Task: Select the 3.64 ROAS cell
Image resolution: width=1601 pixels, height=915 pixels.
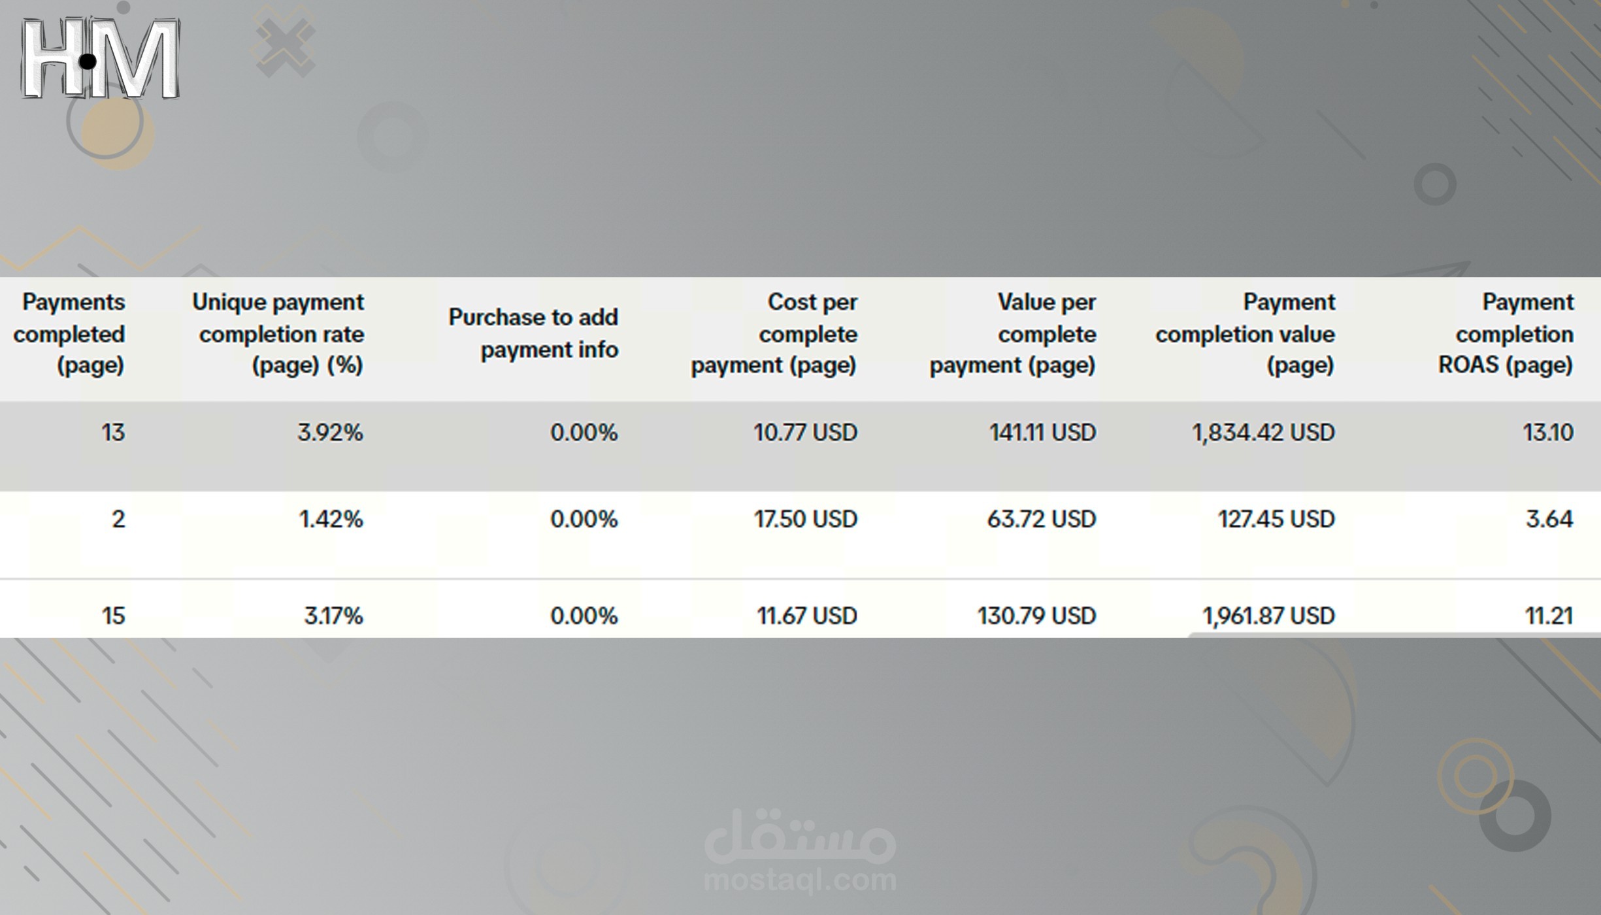Action: click(x=1549, y=520)
